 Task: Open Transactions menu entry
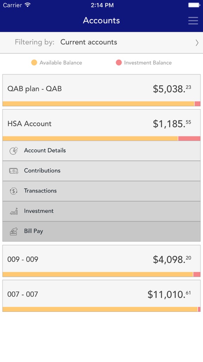pyautogui.click(x=101, y=191)
